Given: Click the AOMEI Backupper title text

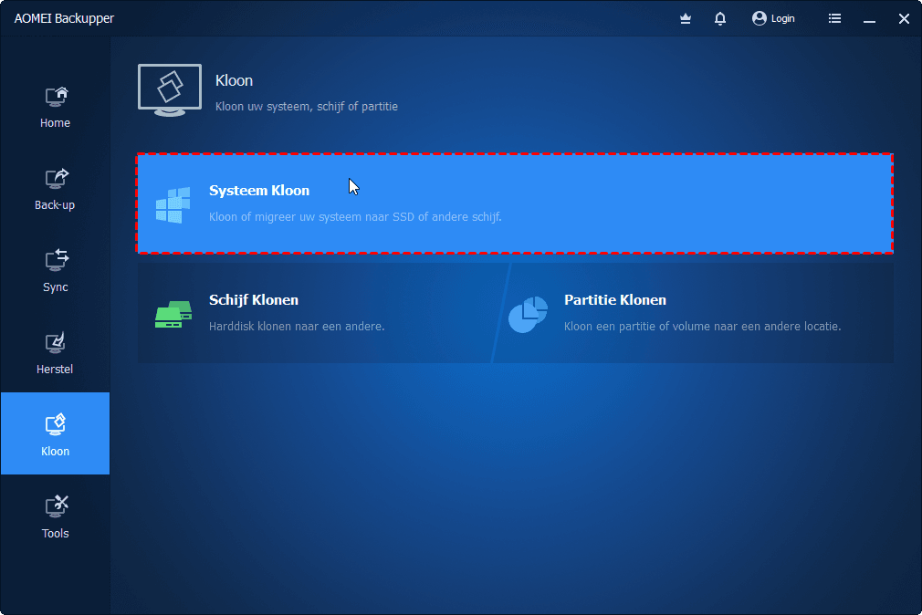Looking at the screenshot, I should (x=64, y=18).
